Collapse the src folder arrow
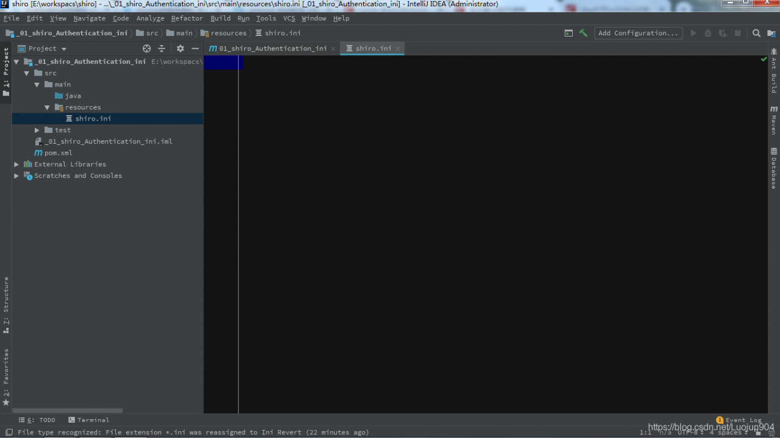Image resolution: width=780 pixels, height=438 pixels. [x=27, y=73]
